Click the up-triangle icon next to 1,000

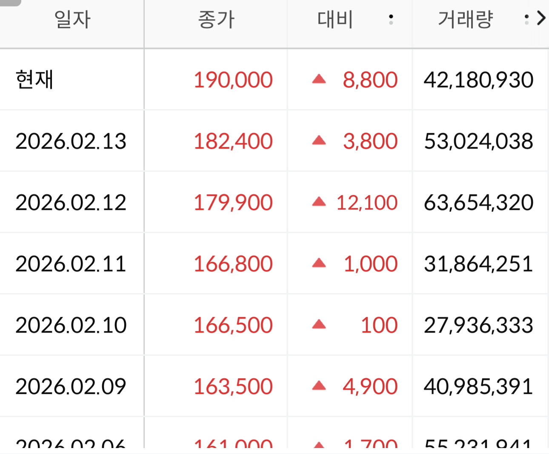pos(319,263)
